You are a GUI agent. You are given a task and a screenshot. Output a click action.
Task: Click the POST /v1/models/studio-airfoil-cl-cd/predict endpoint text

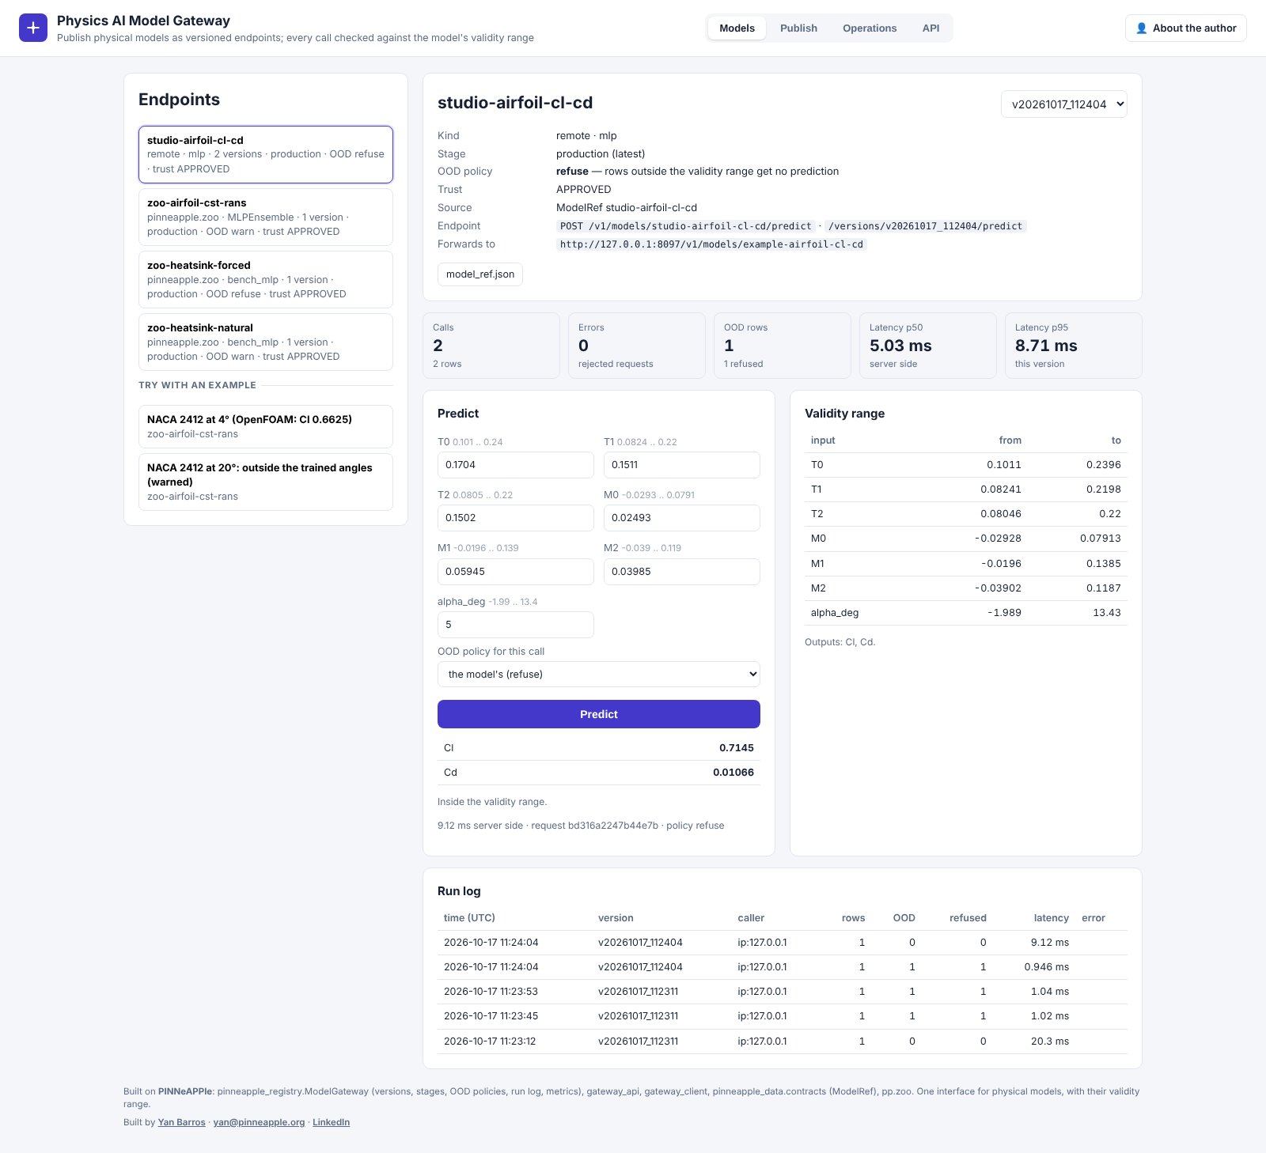[686, 226]
